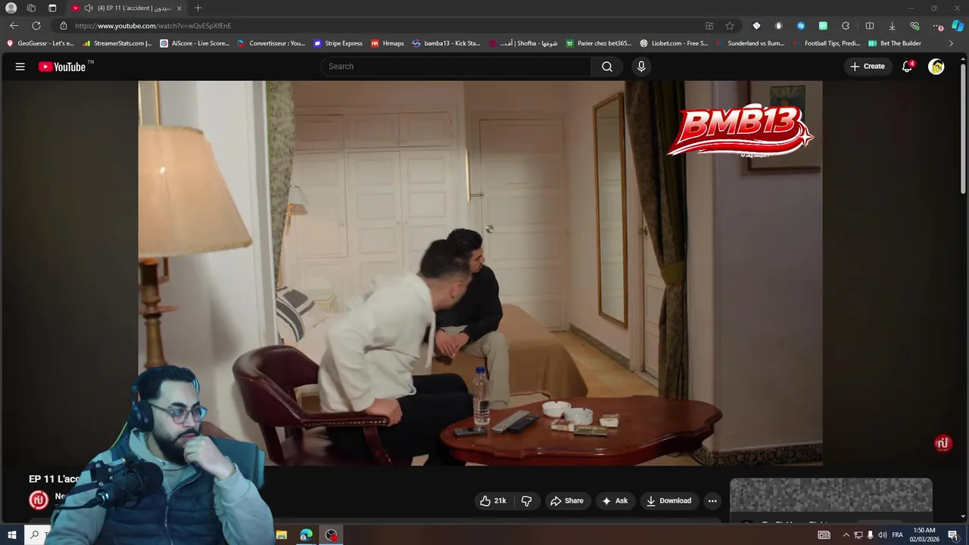Focus the YouTube Search field
Image resolution: width=969 pixels, height=545 pixels.
(456, 67)
